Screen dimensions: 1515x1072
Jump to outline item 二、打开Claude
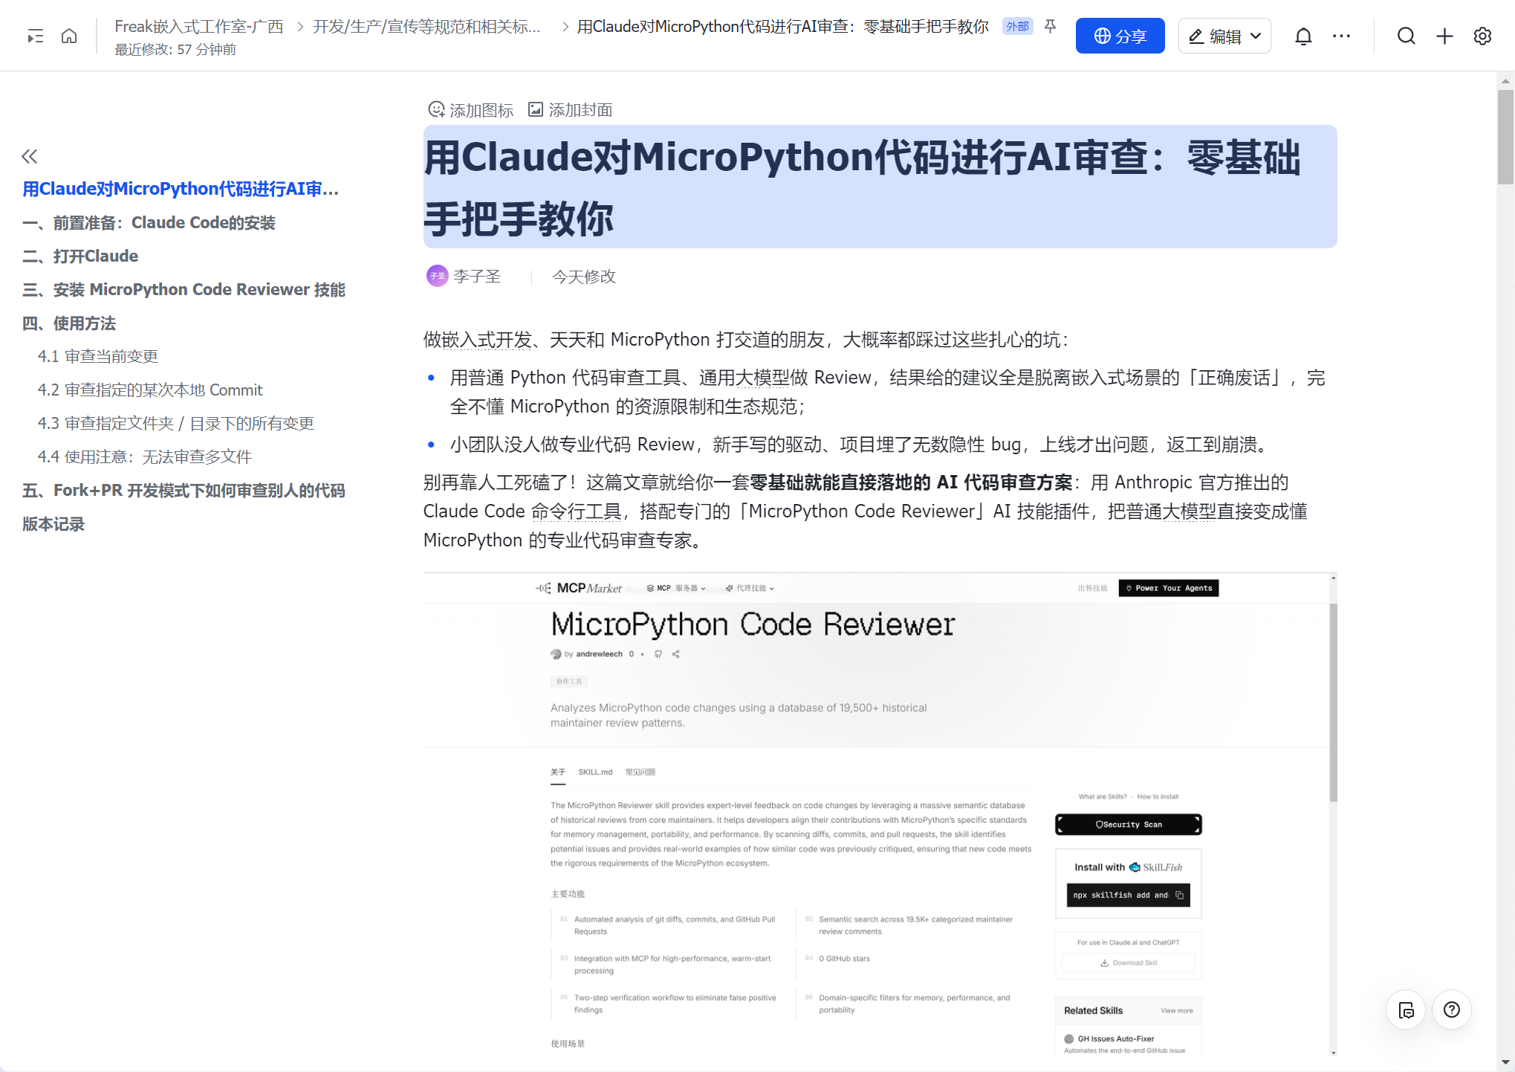[x=80, y=256]
